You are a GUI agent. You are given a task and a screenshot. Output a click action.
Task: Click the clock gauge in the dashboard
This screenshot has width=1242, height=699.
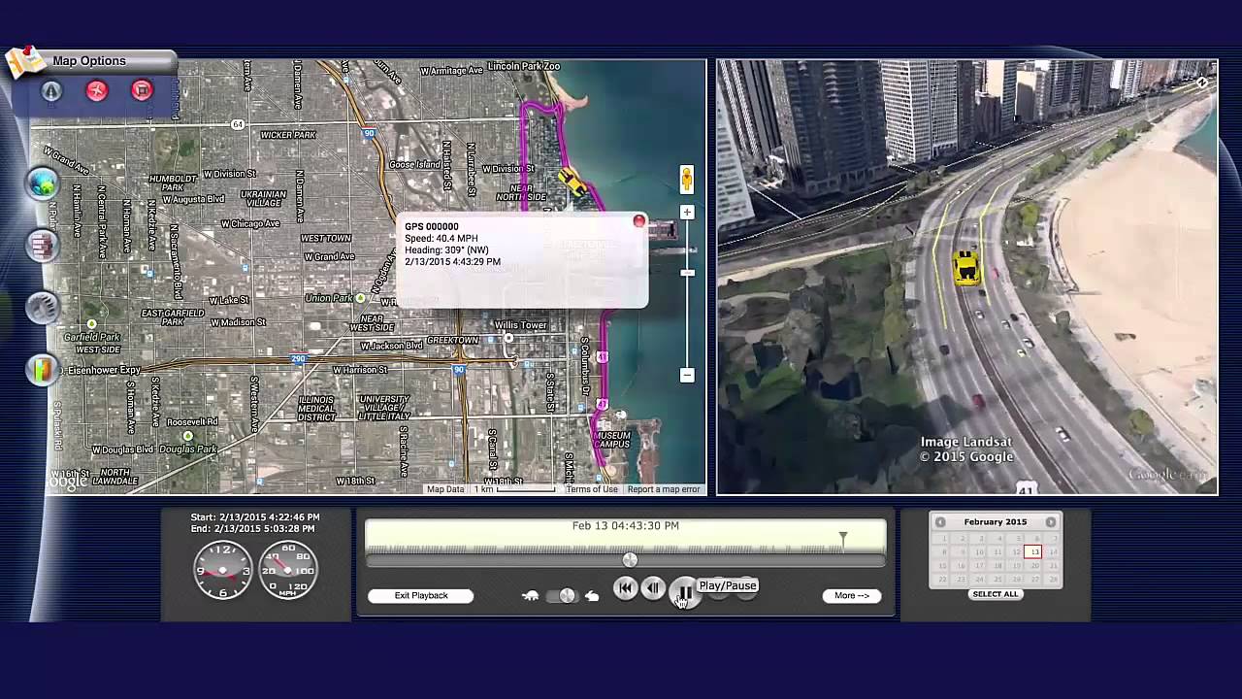pyautogui.click(x=222, y=570)
